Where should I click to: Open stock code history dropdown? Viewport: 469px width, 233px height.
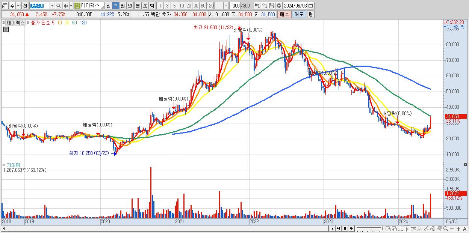click(x=52, y=6)
